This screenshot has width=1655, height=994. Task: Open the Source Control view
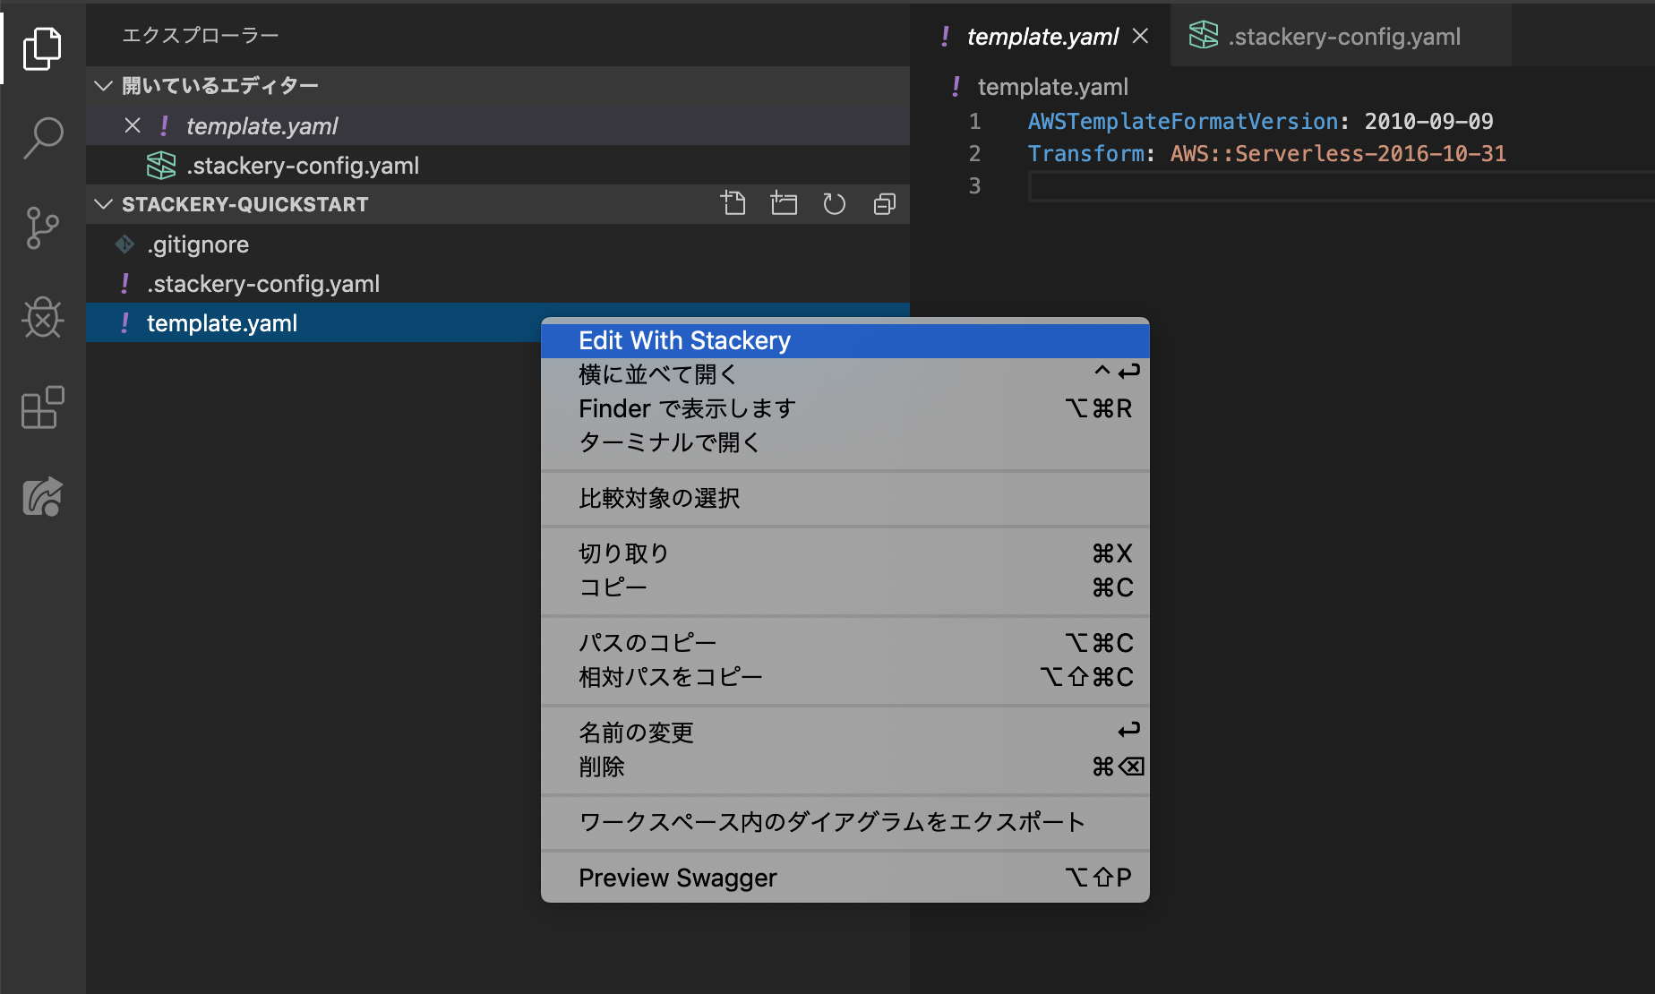(x=42, y=227)
